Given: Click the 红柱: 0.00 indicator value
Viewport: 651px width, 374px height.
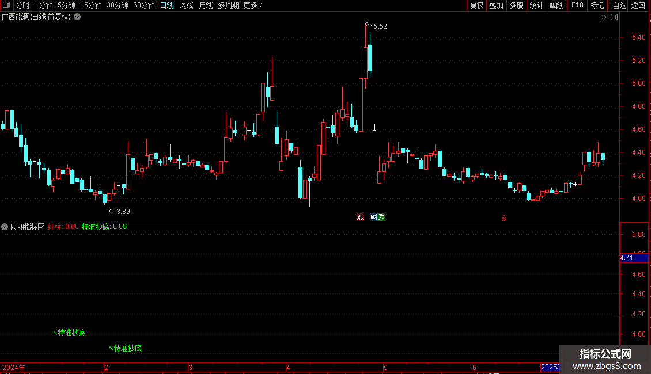Looking at the screenshot, I should click(63, 227).
